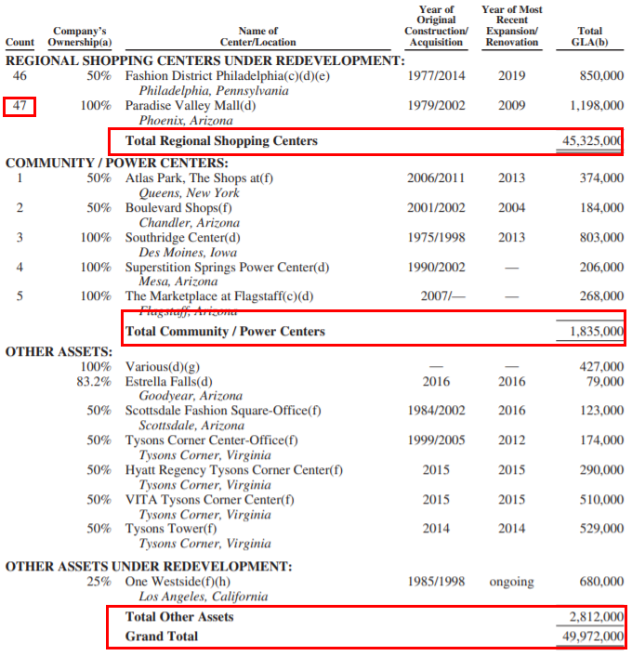Click the 427,000 GLA value
The width and height of the screenshot is (632, 656).
click(601, 366)
